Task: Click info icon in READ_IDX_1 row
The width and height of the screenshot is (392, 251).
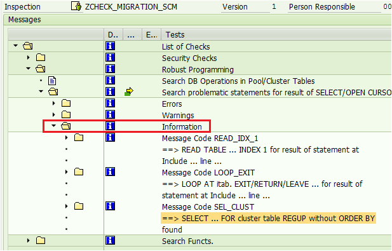Action: click(x=111, y=137)
